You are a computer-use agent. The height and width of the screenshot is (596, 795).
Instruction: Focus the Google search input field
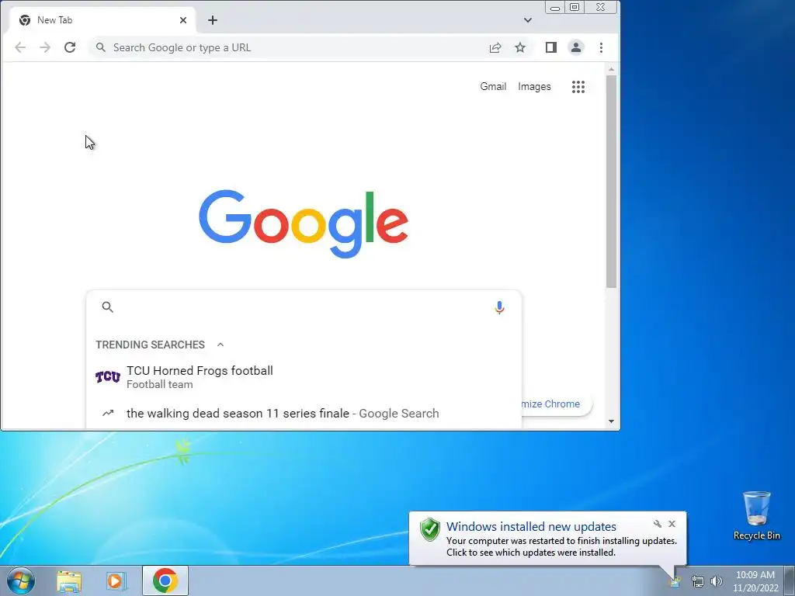pyautogui.click(x=303, y=307)
